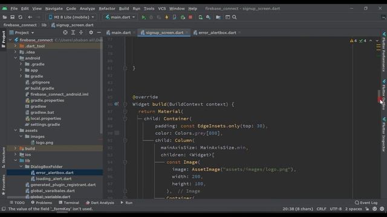Expand the .gradle folder
Screen dimensions: 387x217
[x=21, y=64]
